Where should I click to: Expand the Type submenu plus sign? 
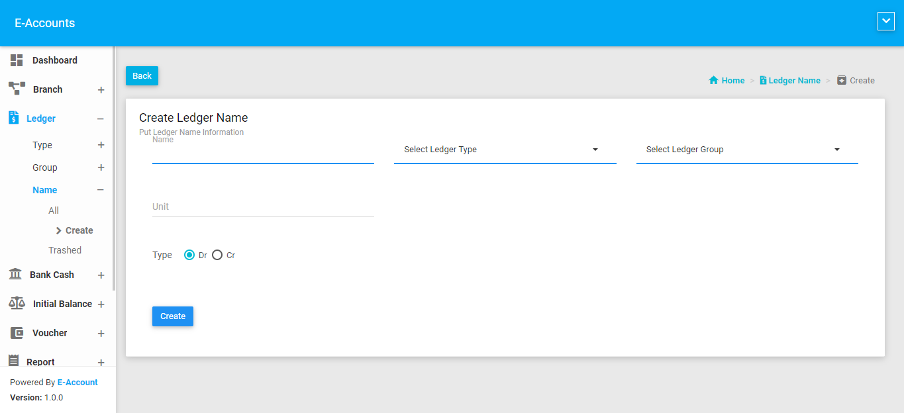pos(101,145)
